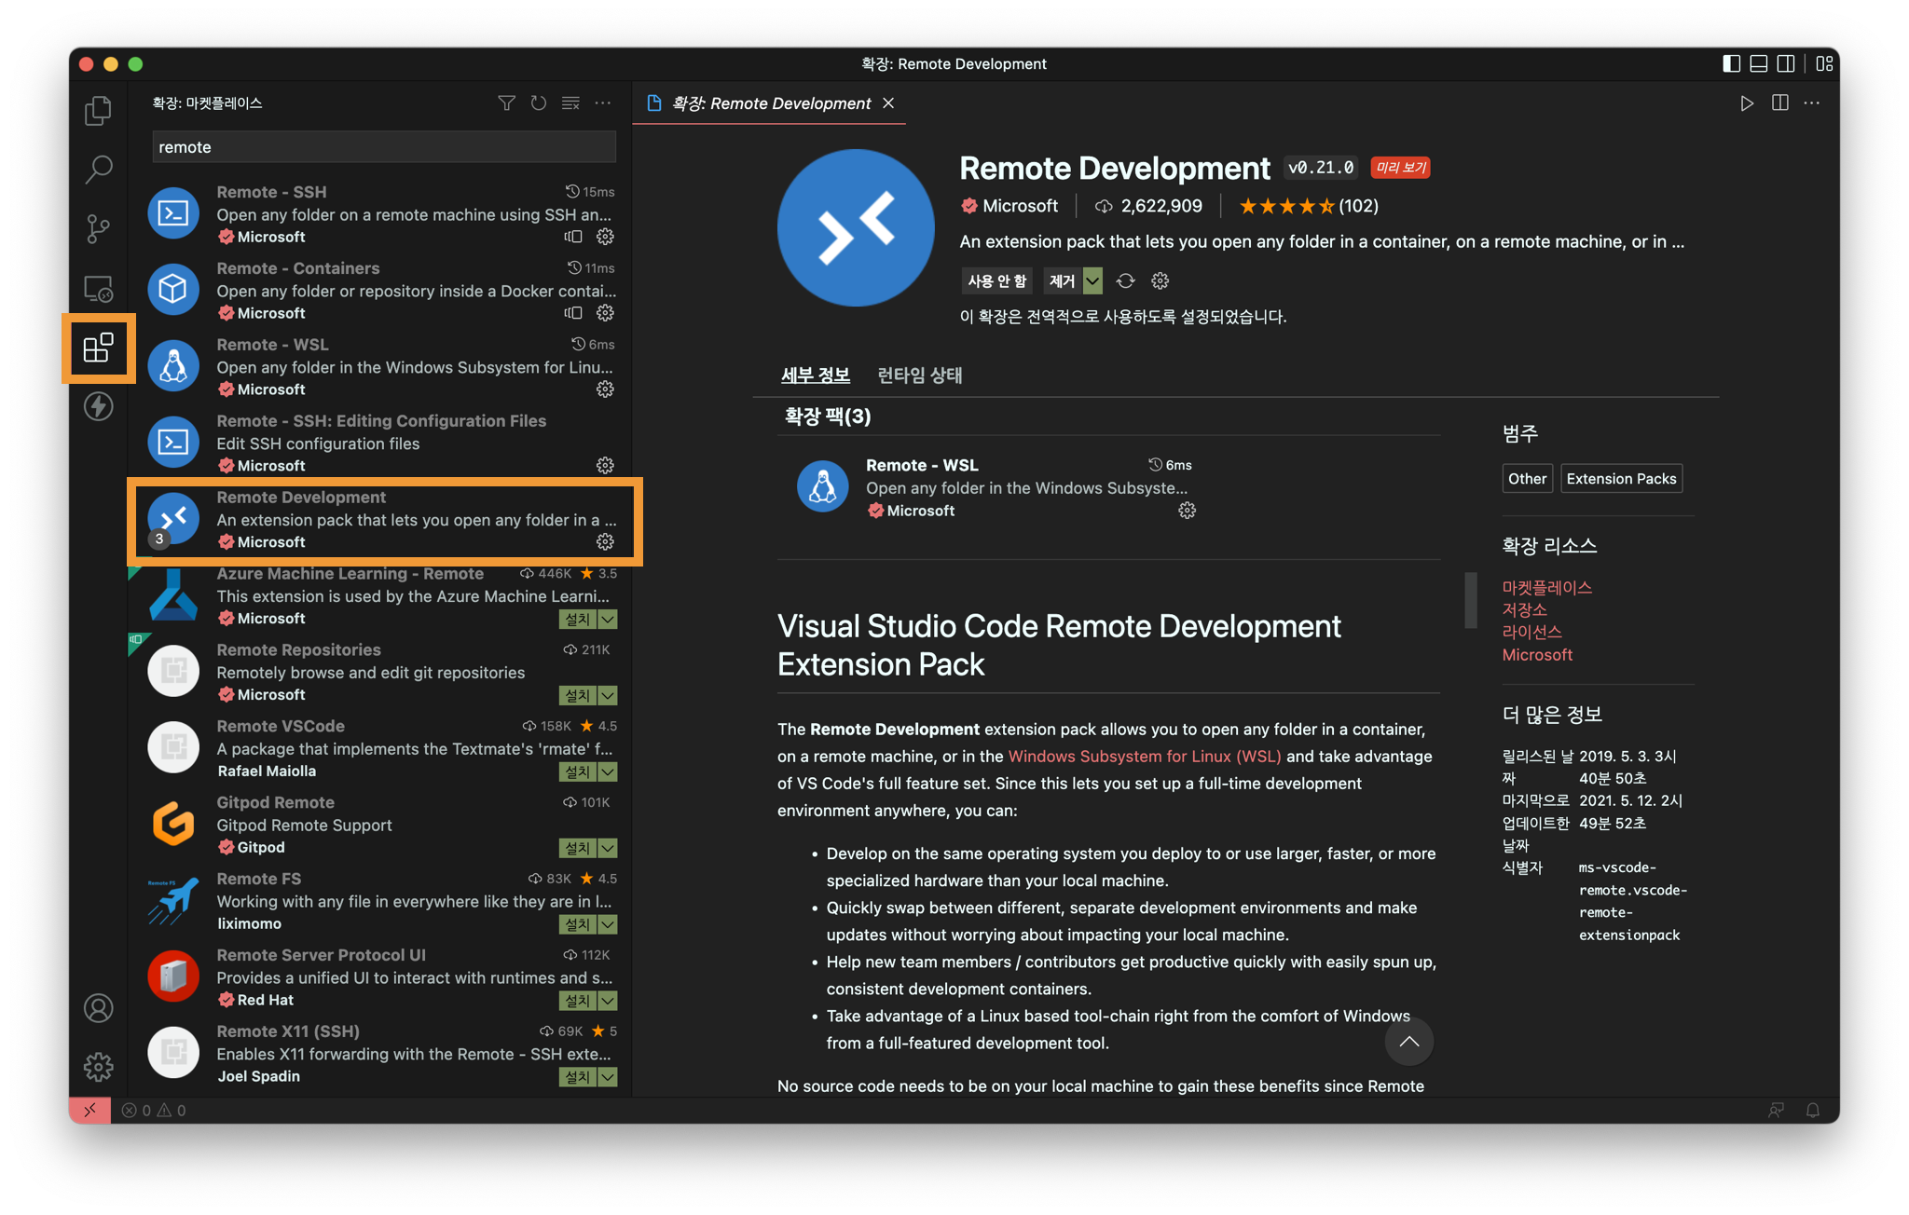Switch to the 런타임 상태 tab

(919, 375)
